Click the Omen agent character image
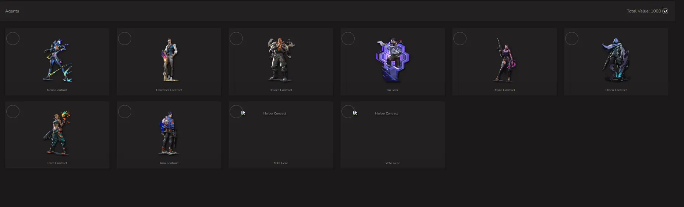This screenshot has height=207, width=684. (616, 60)
